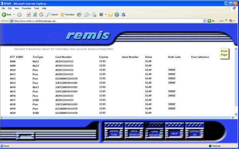Click the EFT SQNO column header
The image size is (239, 149).
[16, 57]
